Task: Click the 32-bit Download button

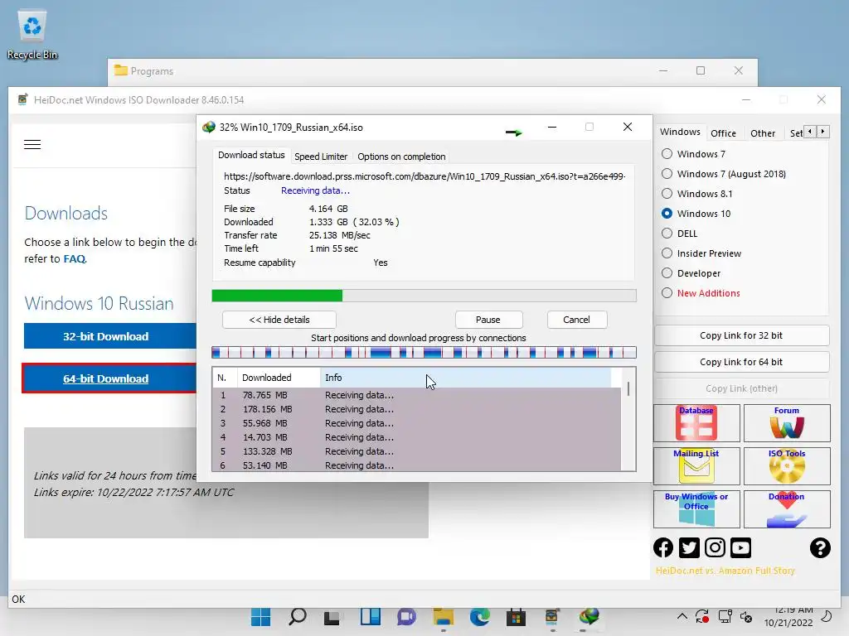Action: 110,336
